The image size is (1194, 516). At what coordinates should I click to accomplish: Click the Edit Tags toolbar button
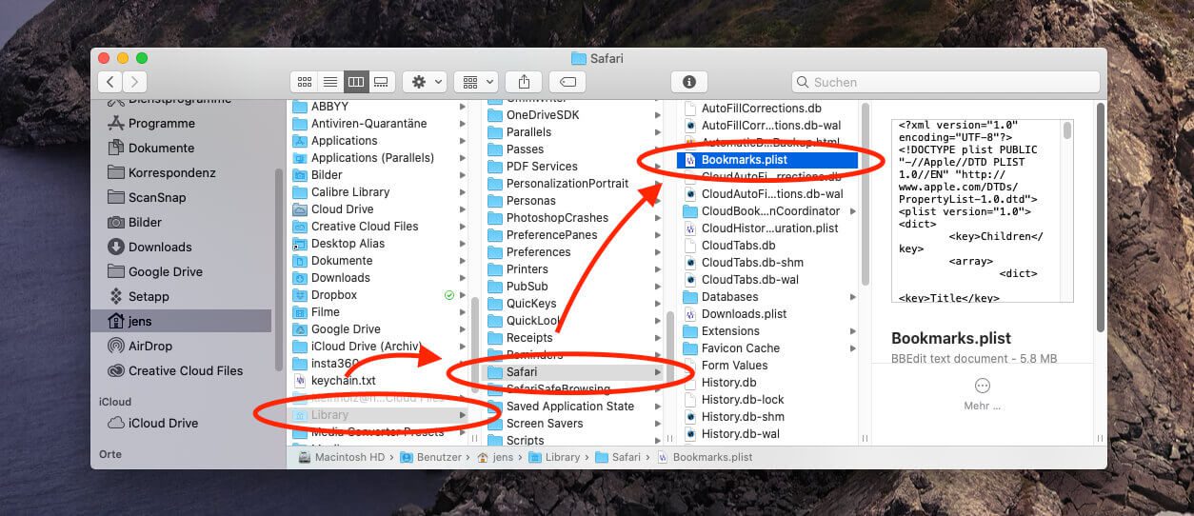[567, 82]
